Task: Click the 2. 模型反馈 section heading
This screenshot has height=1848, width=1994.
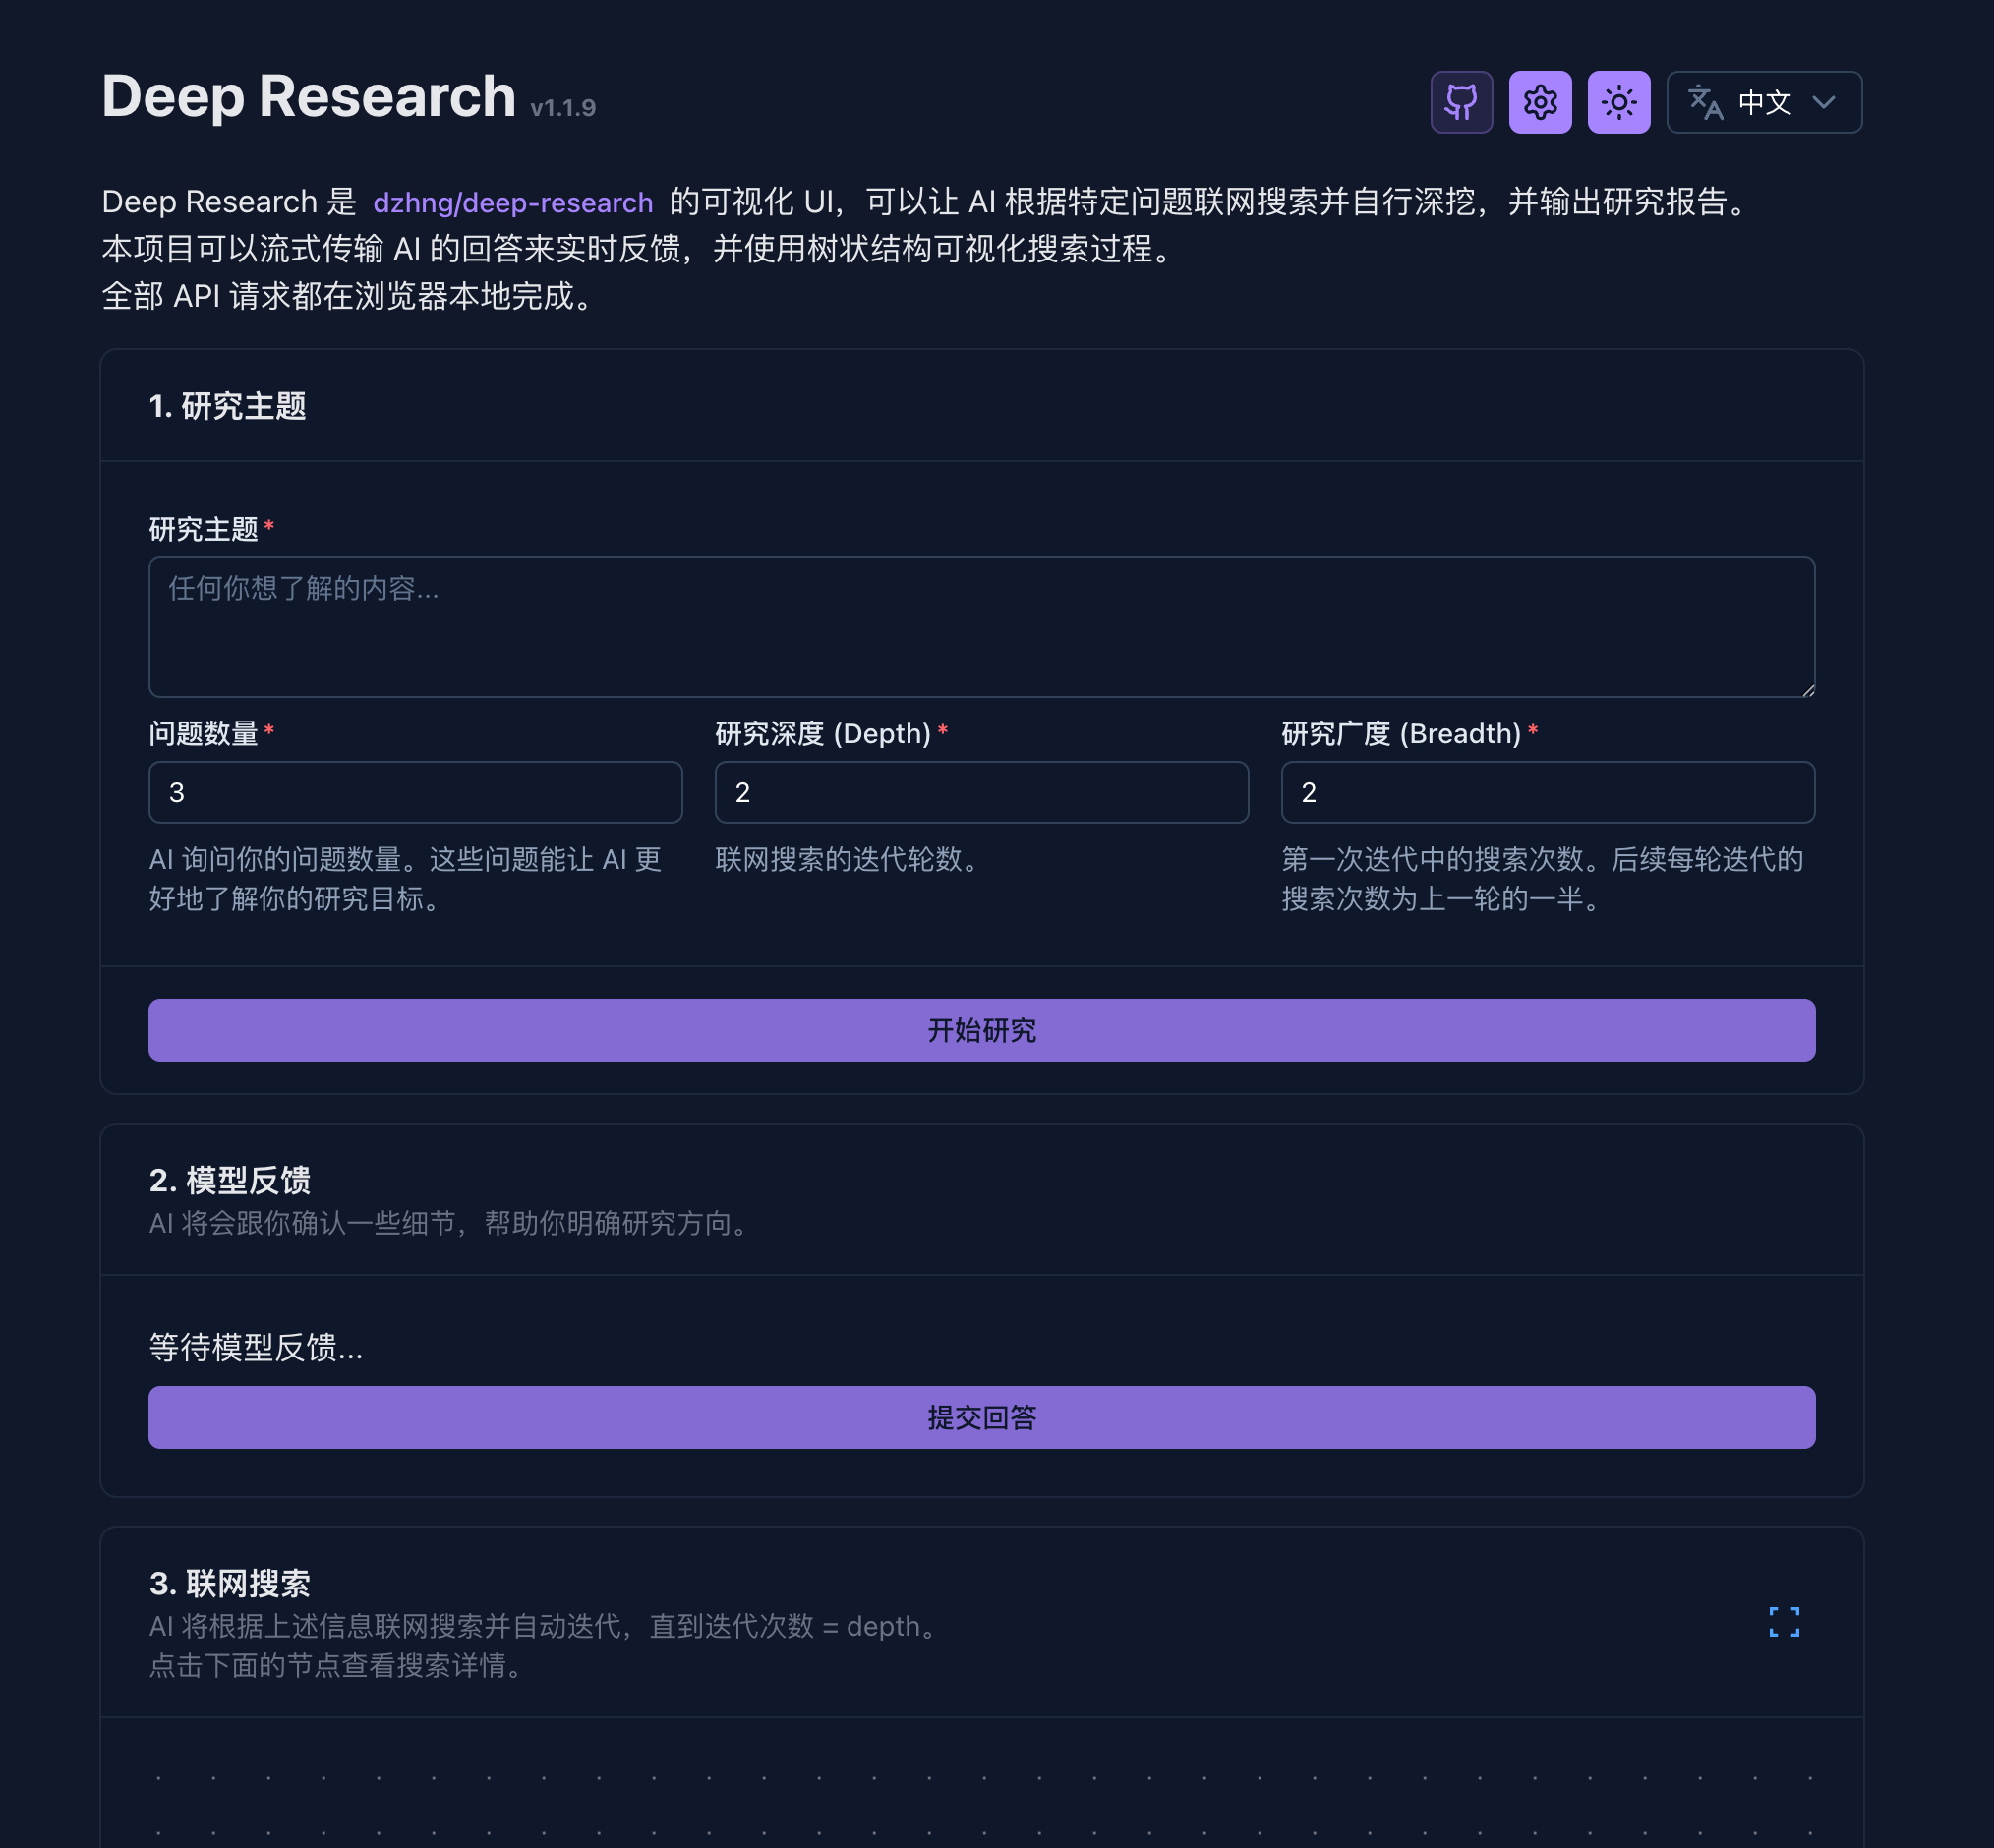Action: tap(230, 1180)
